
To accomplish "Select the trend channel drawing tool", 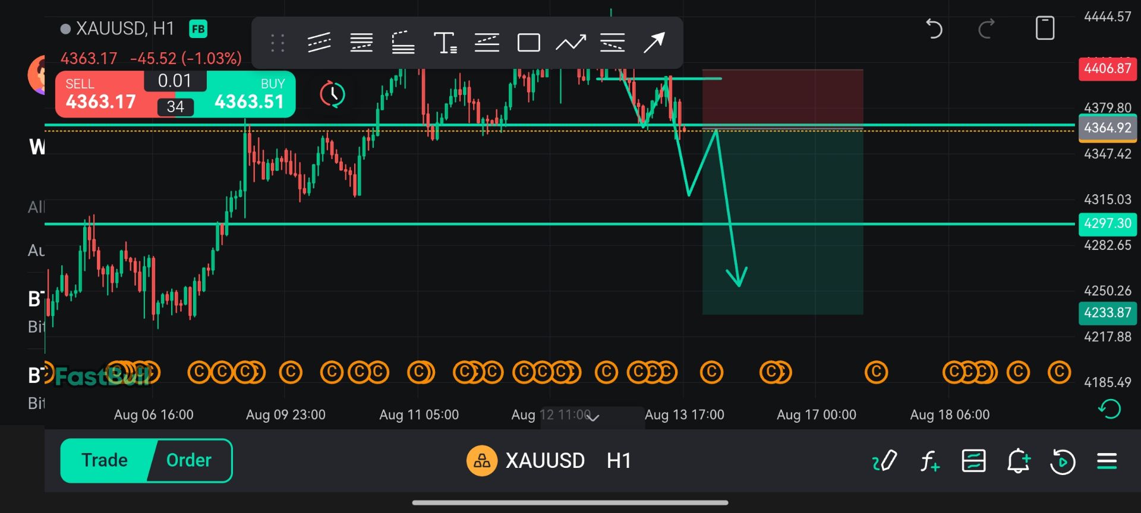I will pos(319,43).
